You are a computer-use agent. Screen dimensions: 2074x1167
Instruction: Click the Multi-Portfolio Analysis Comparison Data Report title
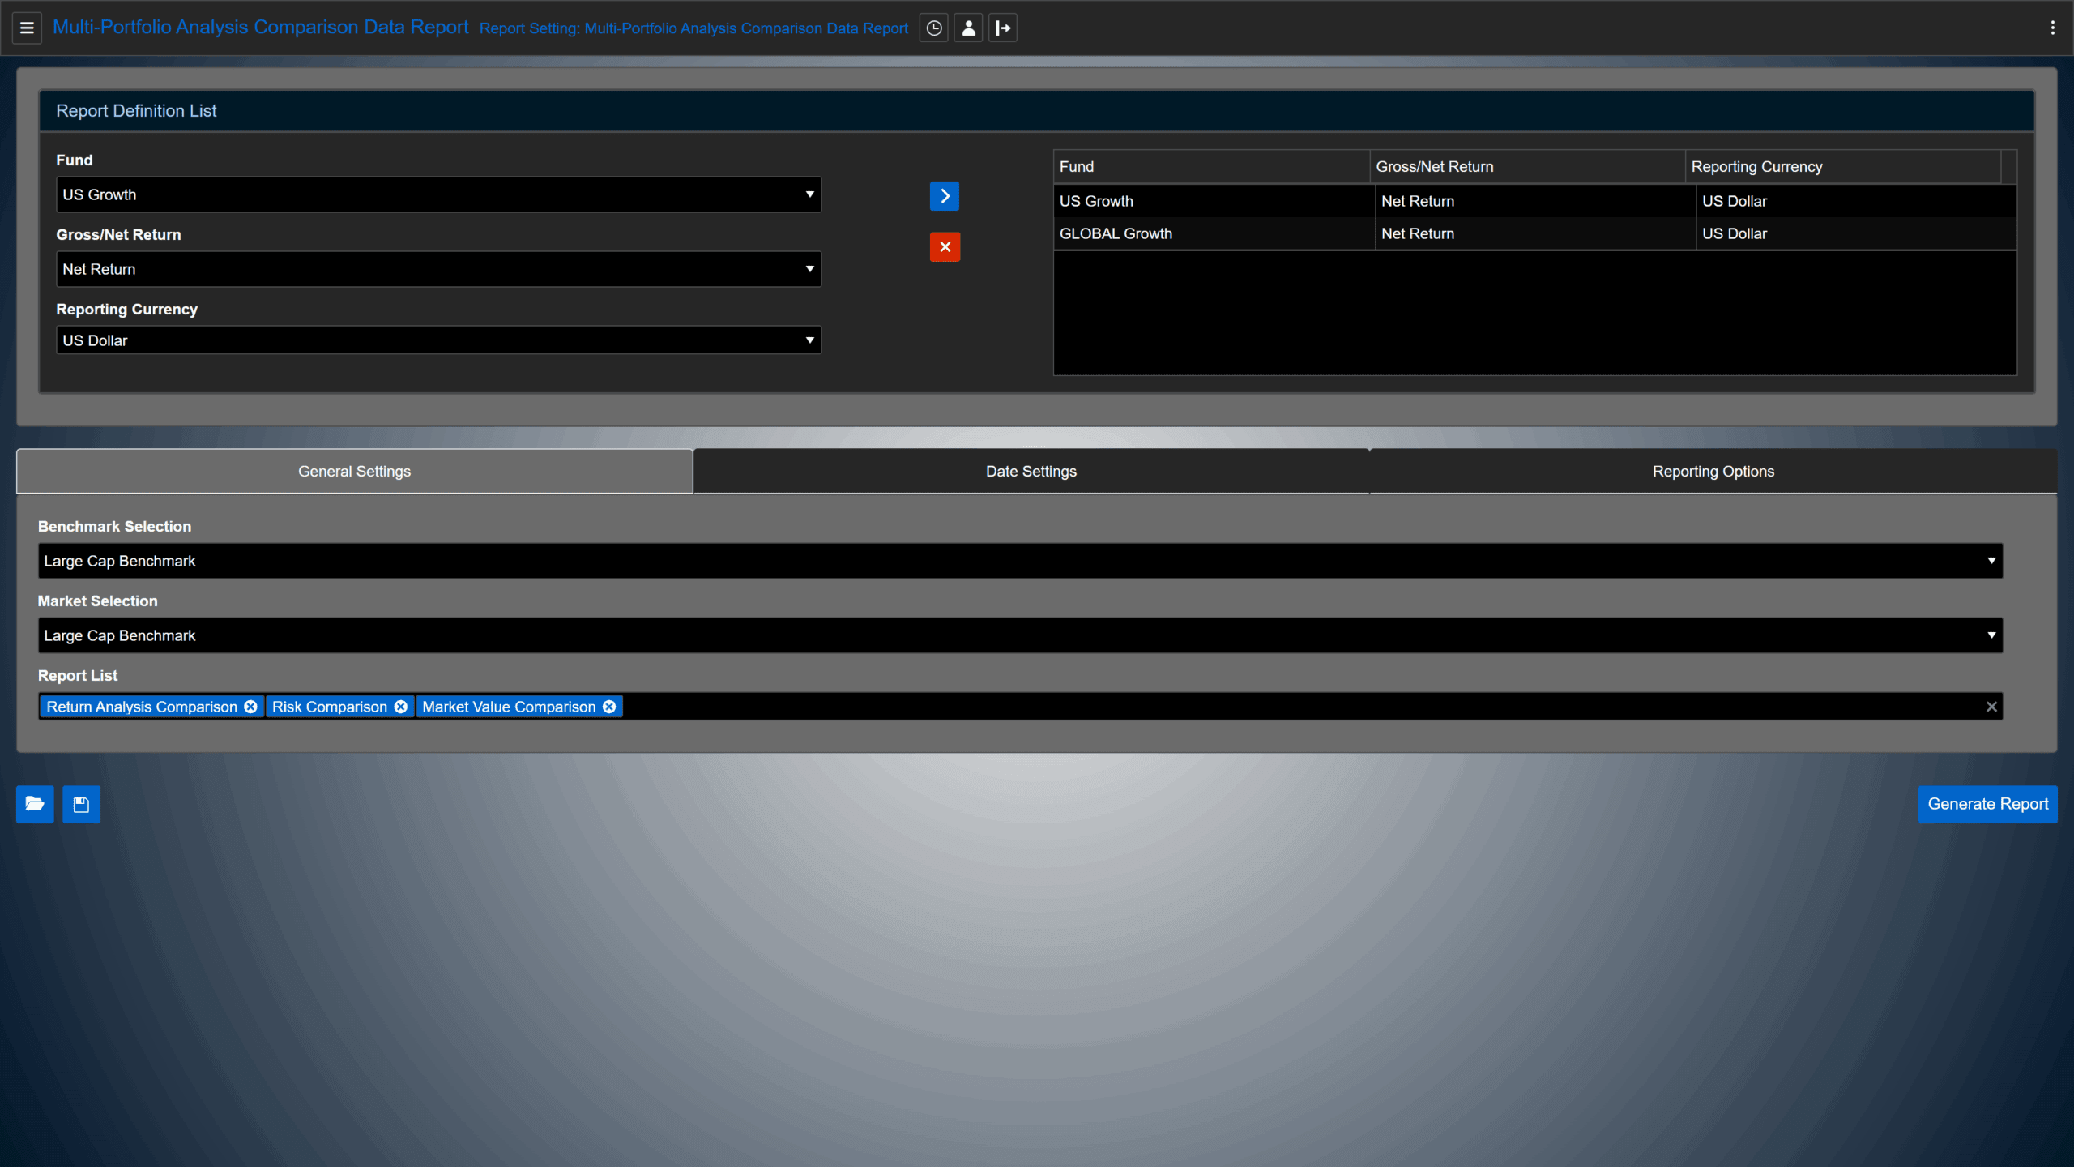click(260, 27)
